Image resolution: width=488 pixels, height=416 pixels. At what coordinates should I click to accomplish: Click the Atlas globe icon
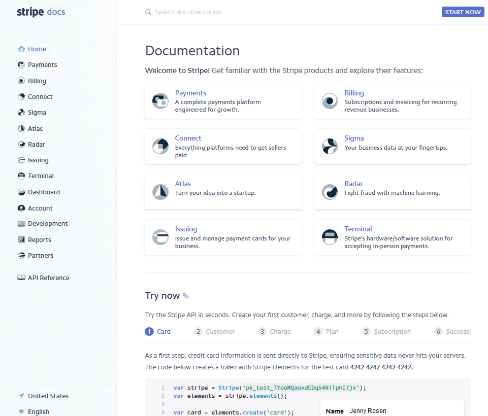point(20,128)
